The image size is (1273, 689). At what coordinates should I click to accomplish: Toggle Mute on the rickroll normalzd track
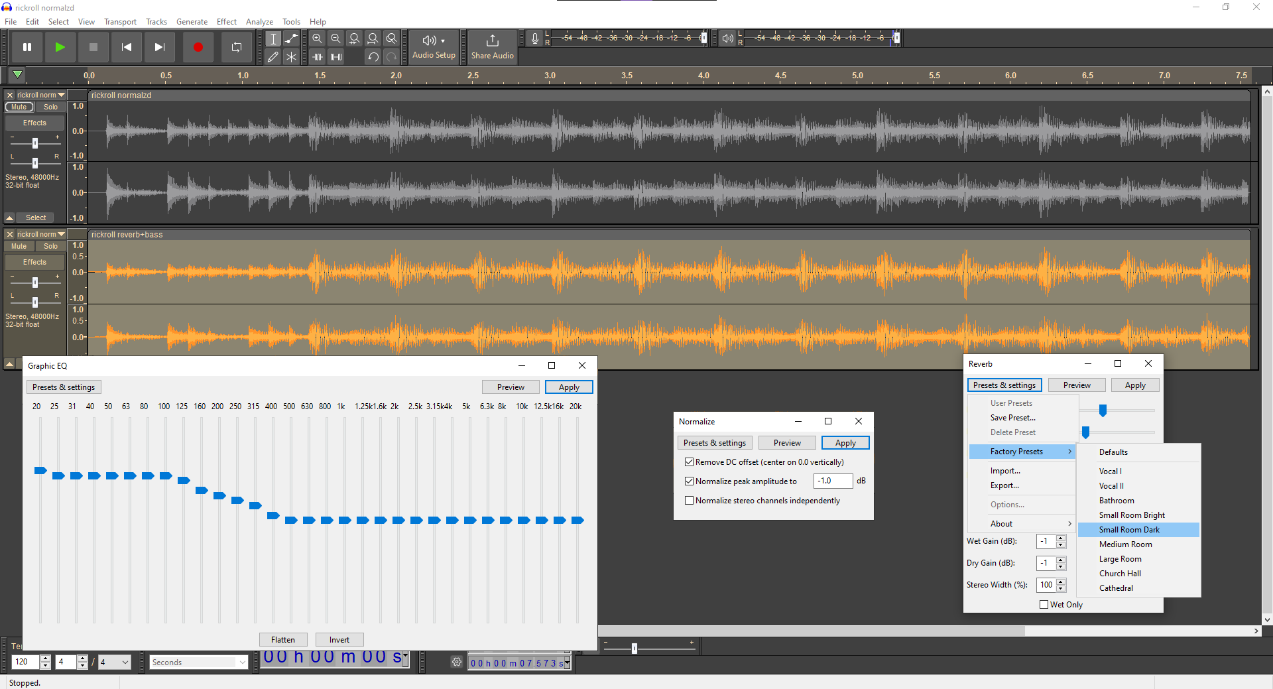pos(19,107)
